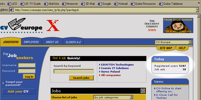This screenshot has width=201, height=100.
Task: Click the Search by keyword field
Action: pyautogui.click(x=74, y=71)
